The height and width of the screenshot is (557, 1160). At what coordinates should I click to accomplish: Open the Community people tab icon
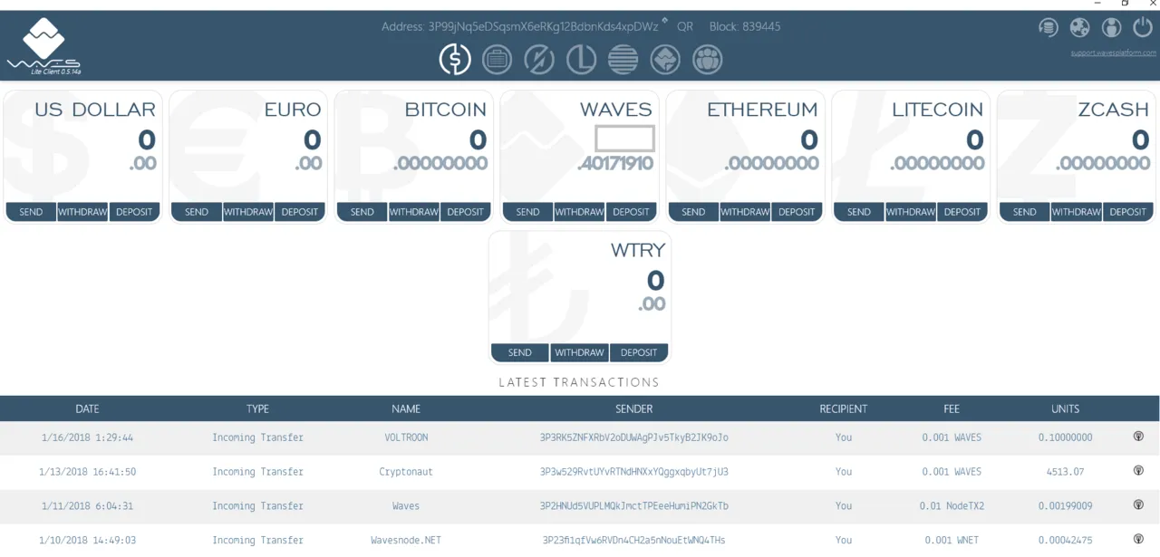pos(708,60)
